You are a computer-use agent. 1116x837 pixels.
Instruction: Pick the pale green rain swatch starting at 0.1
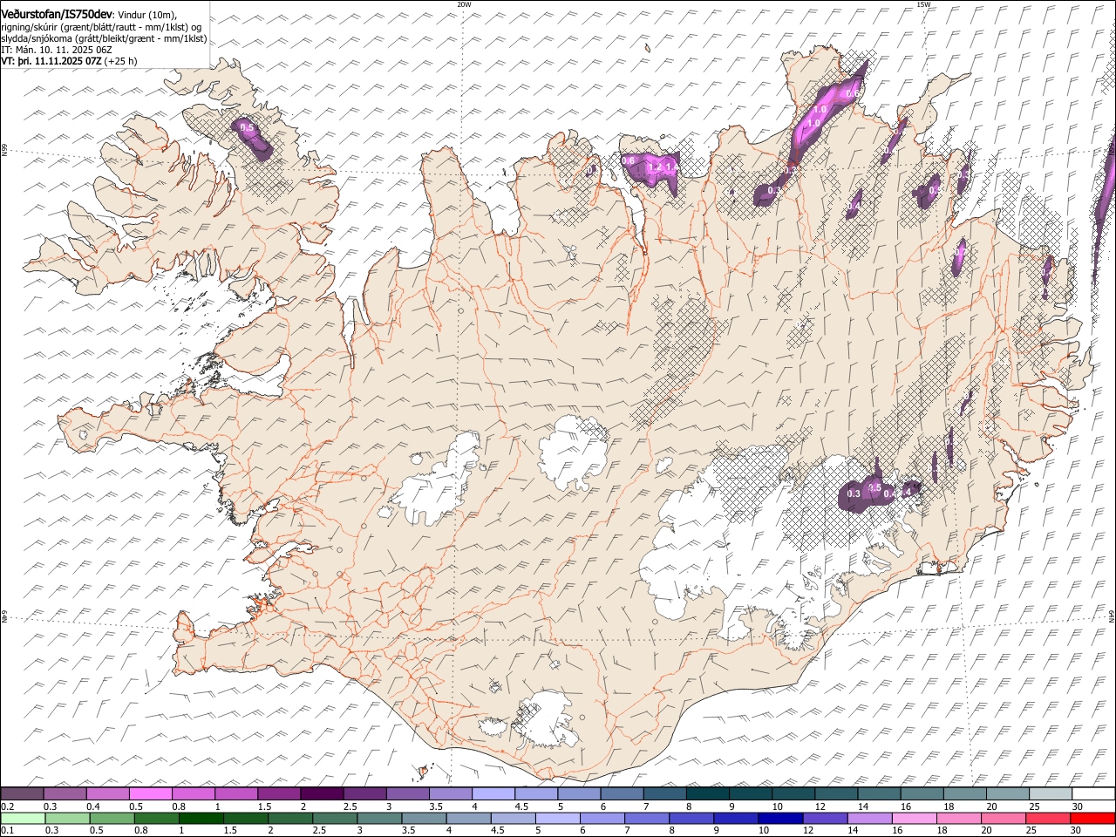tap(23, 819)
